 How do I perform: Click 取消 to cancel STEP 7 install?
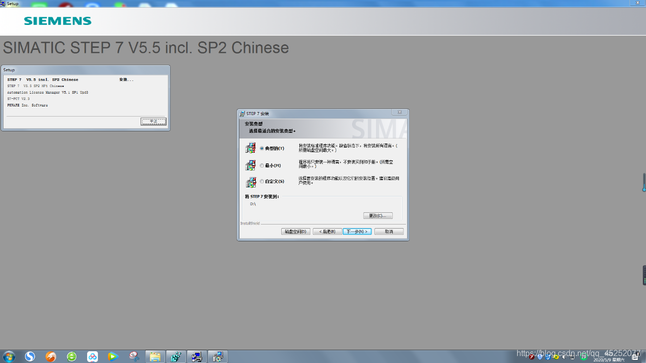[389, 232]
